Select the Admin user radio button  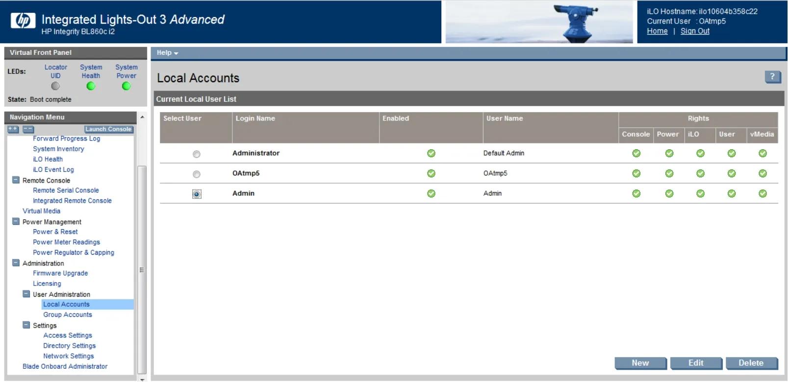197,194
